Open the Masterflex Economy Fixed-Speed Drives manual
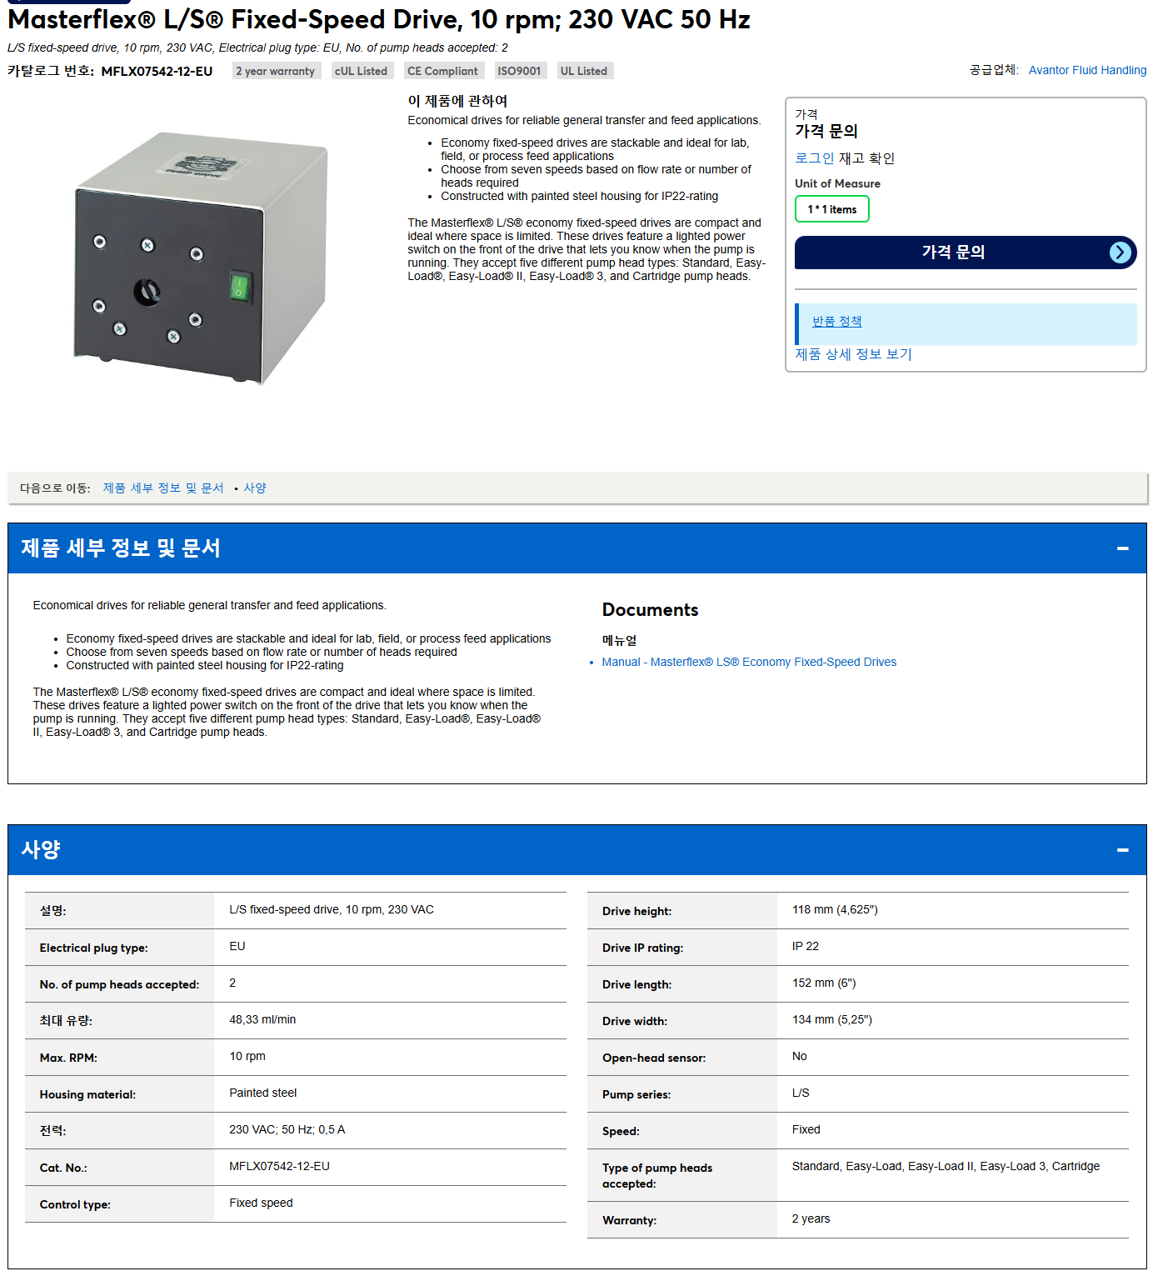Image resolution: width=1153 pixels, height=1286 pixels. [749, 662]
